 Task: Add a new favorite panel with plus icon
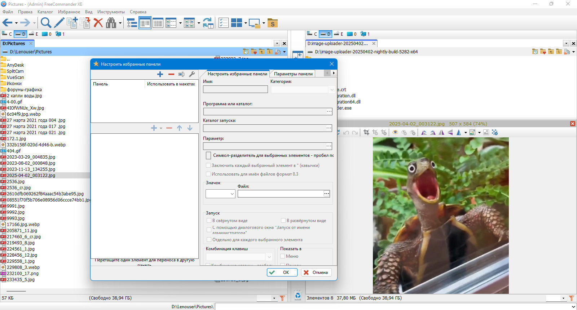click(160, 74)
